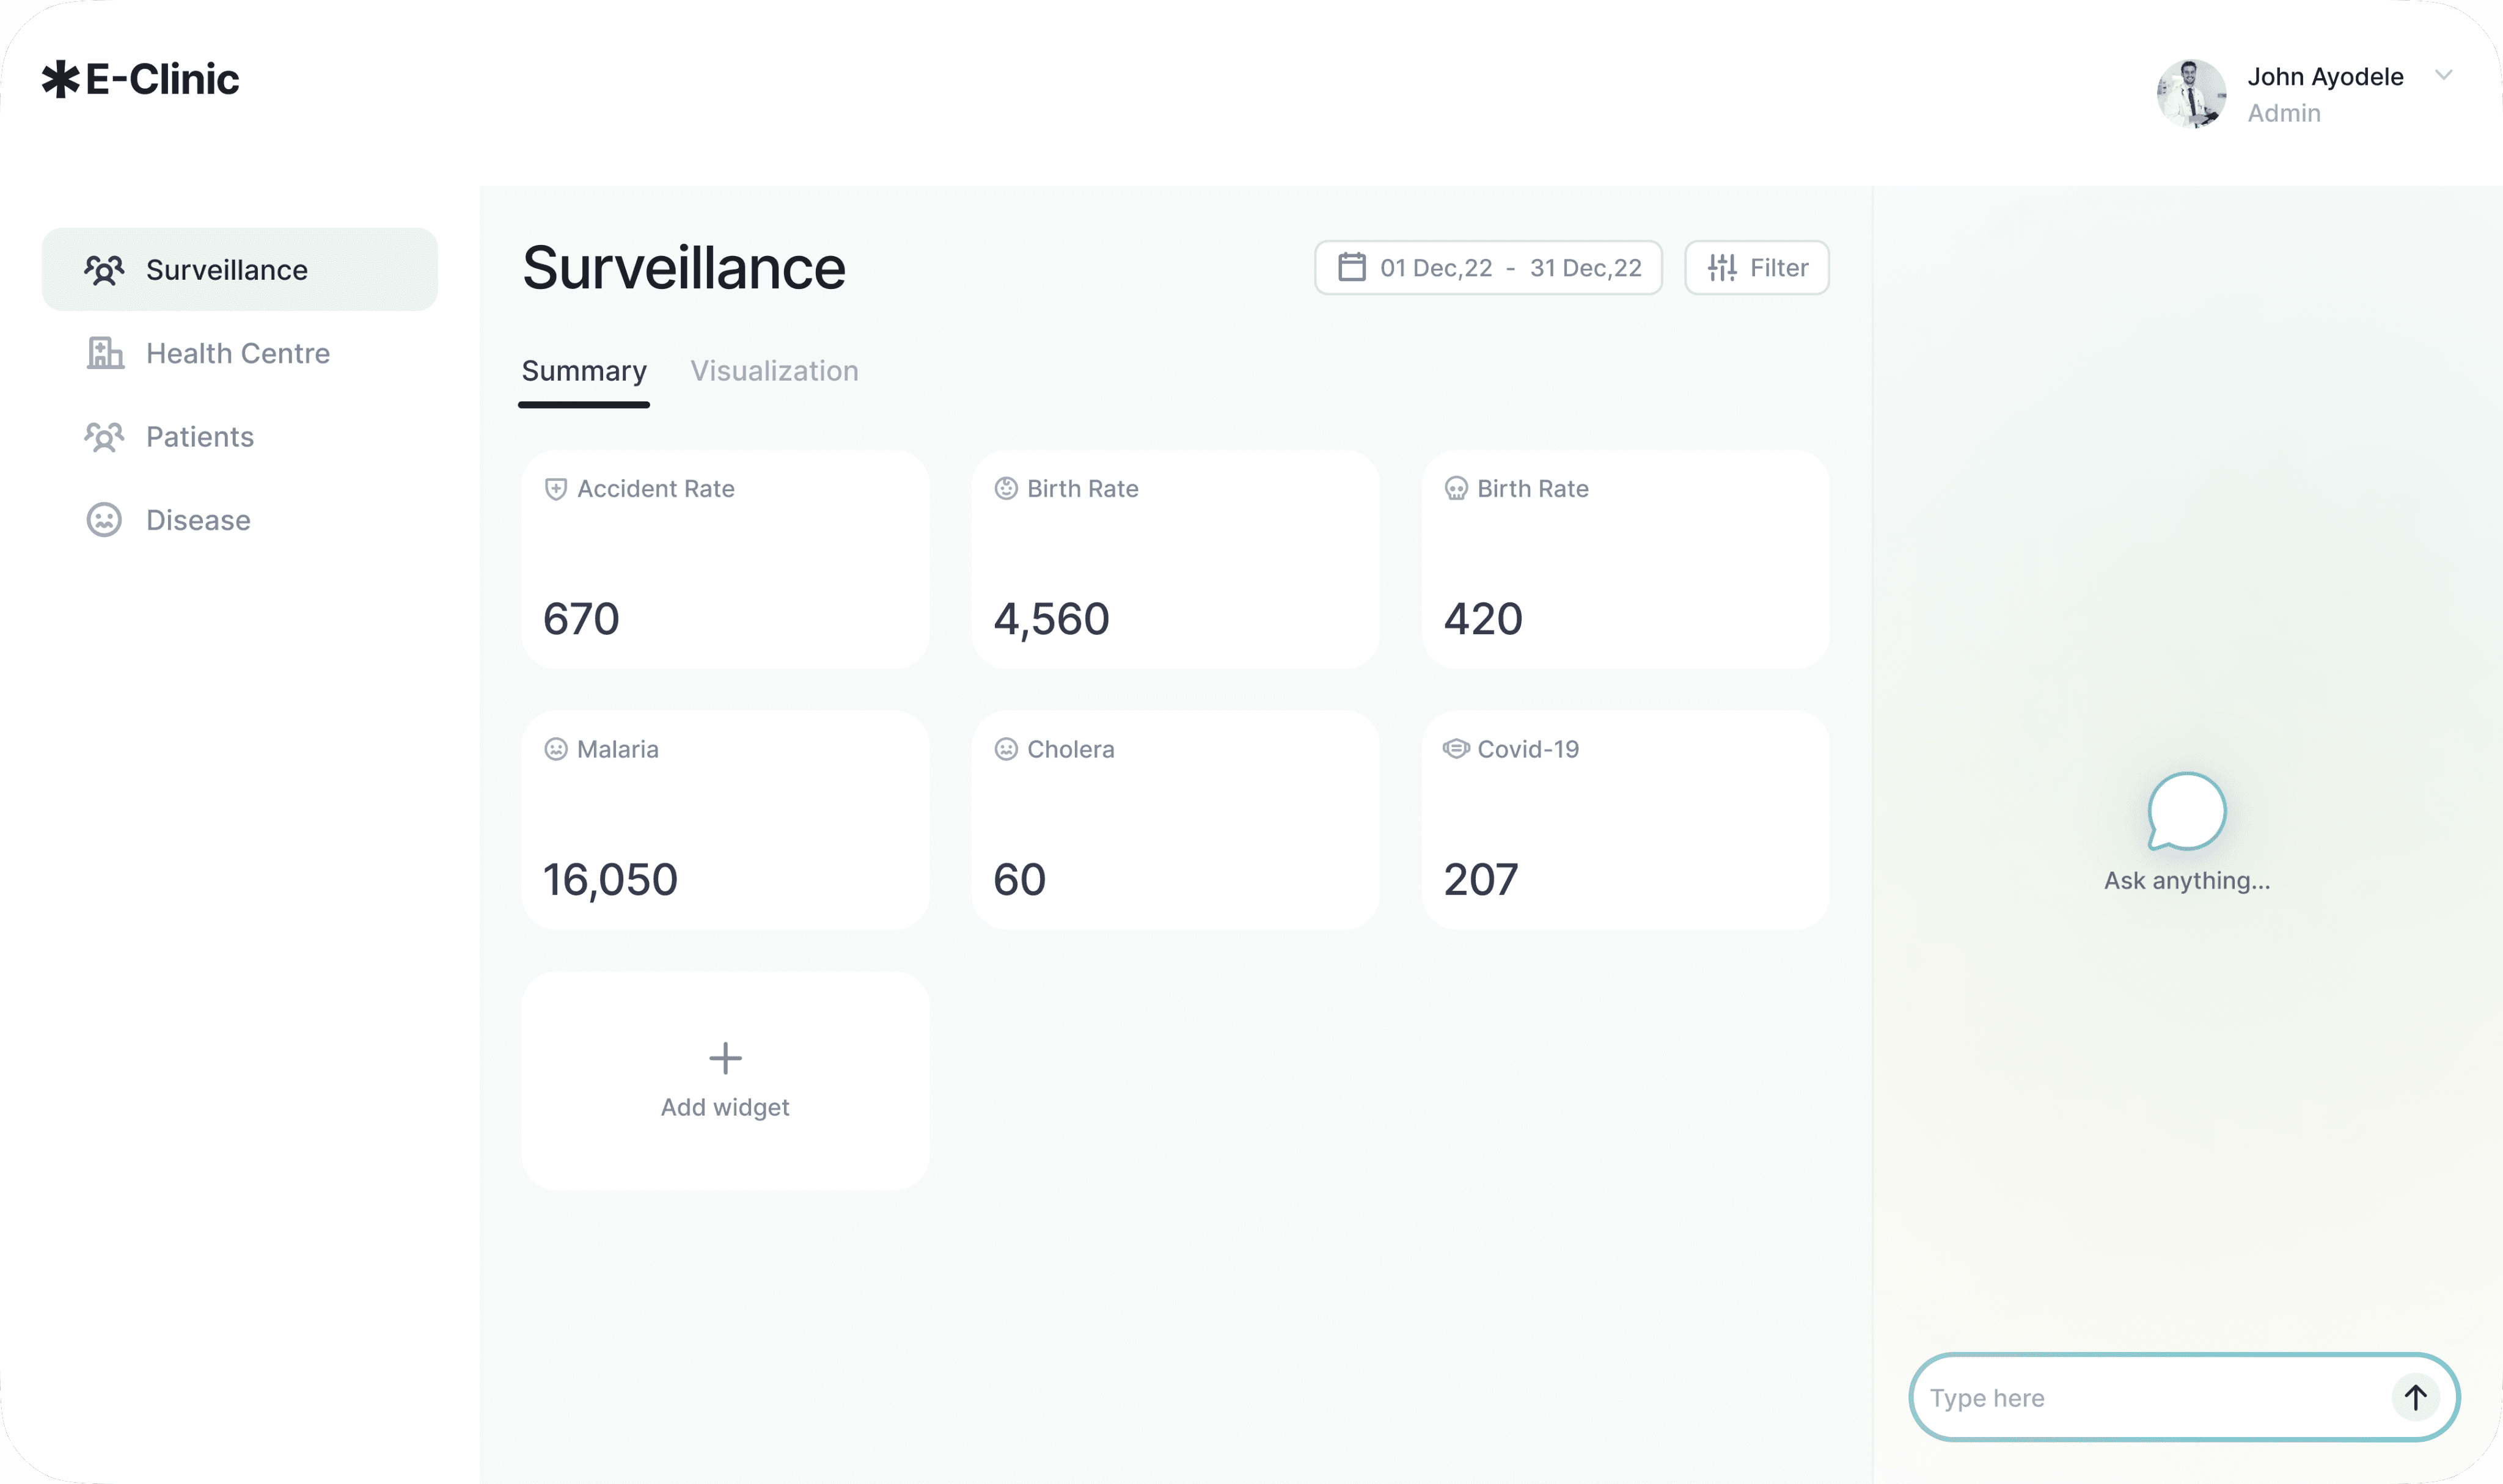Send message with the arrow-up button
This screenshot has width=2503, height=1484.
[x=2415, y=1397]
